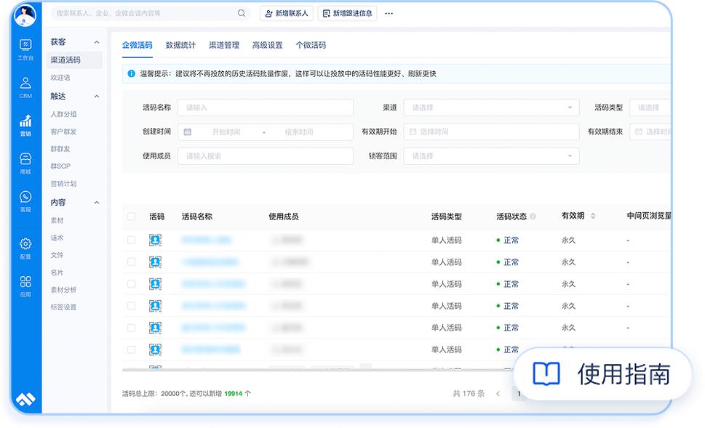Open the 客服 customer service sidebar icon
Screen dimensions: 705x428
(25, 201)
